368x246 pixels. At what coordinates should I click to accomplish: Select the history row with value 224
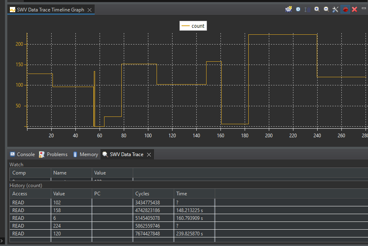(x=189, y=226)
